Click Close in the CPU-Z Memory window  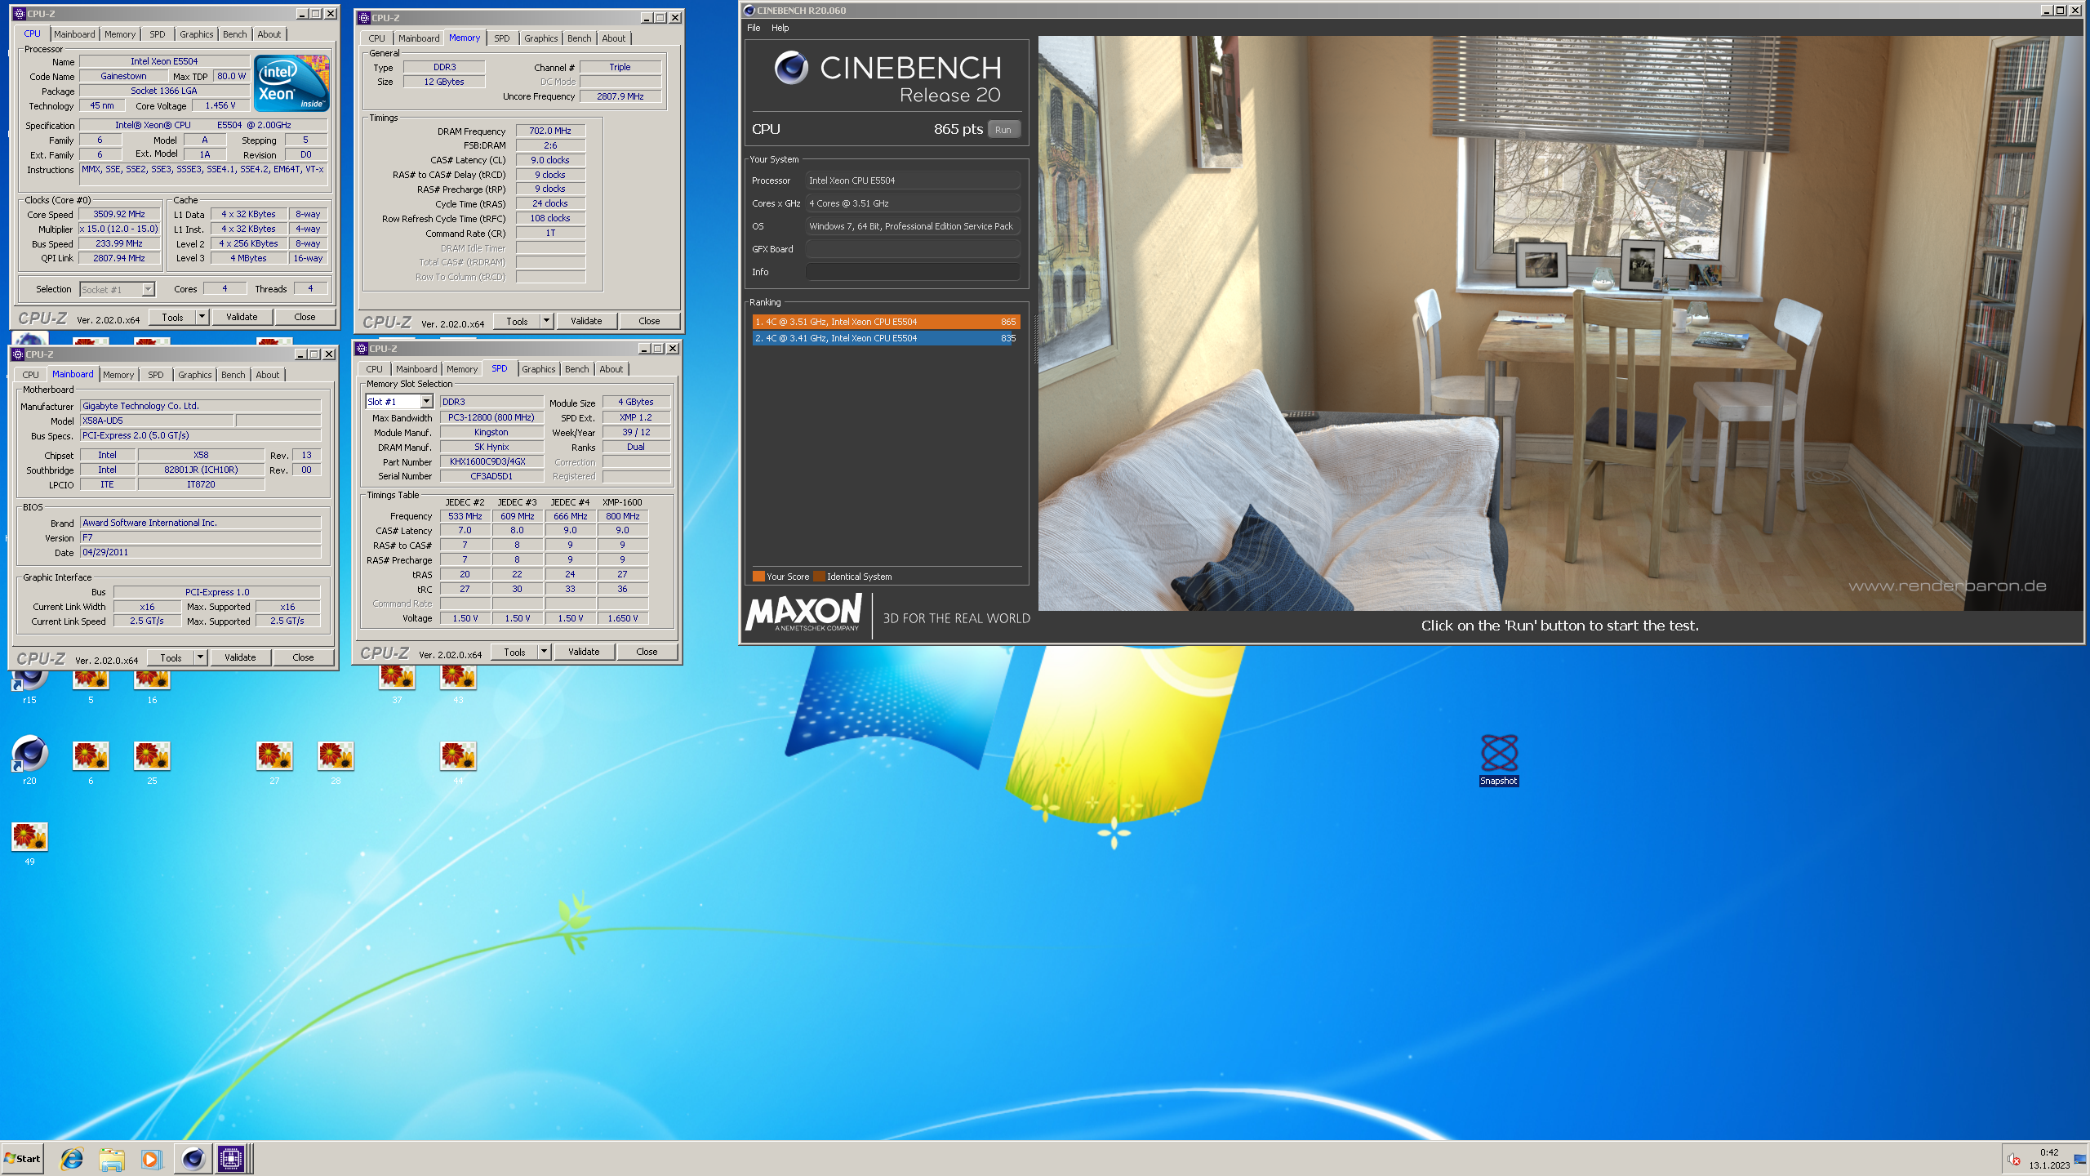pos(649,321)
